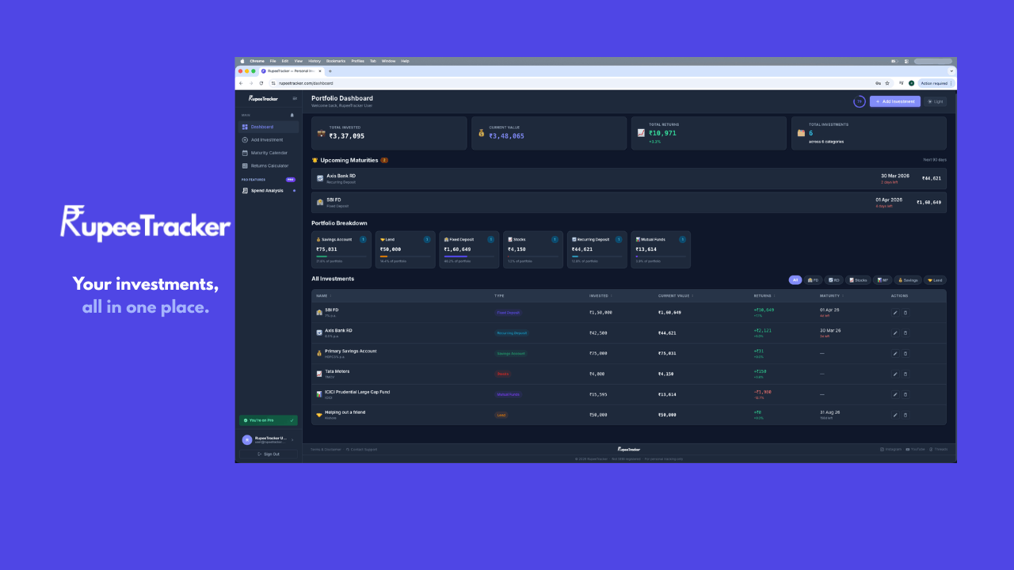Sort table by Invested column
Image resolution: width=1014 pixels, height=570 pixels.
click(x=600, y=296)
